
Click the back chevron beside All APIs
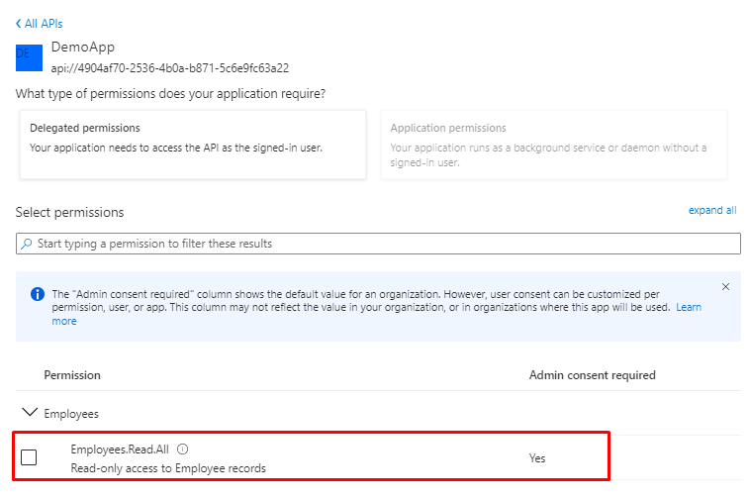click(x=19, y=23)
